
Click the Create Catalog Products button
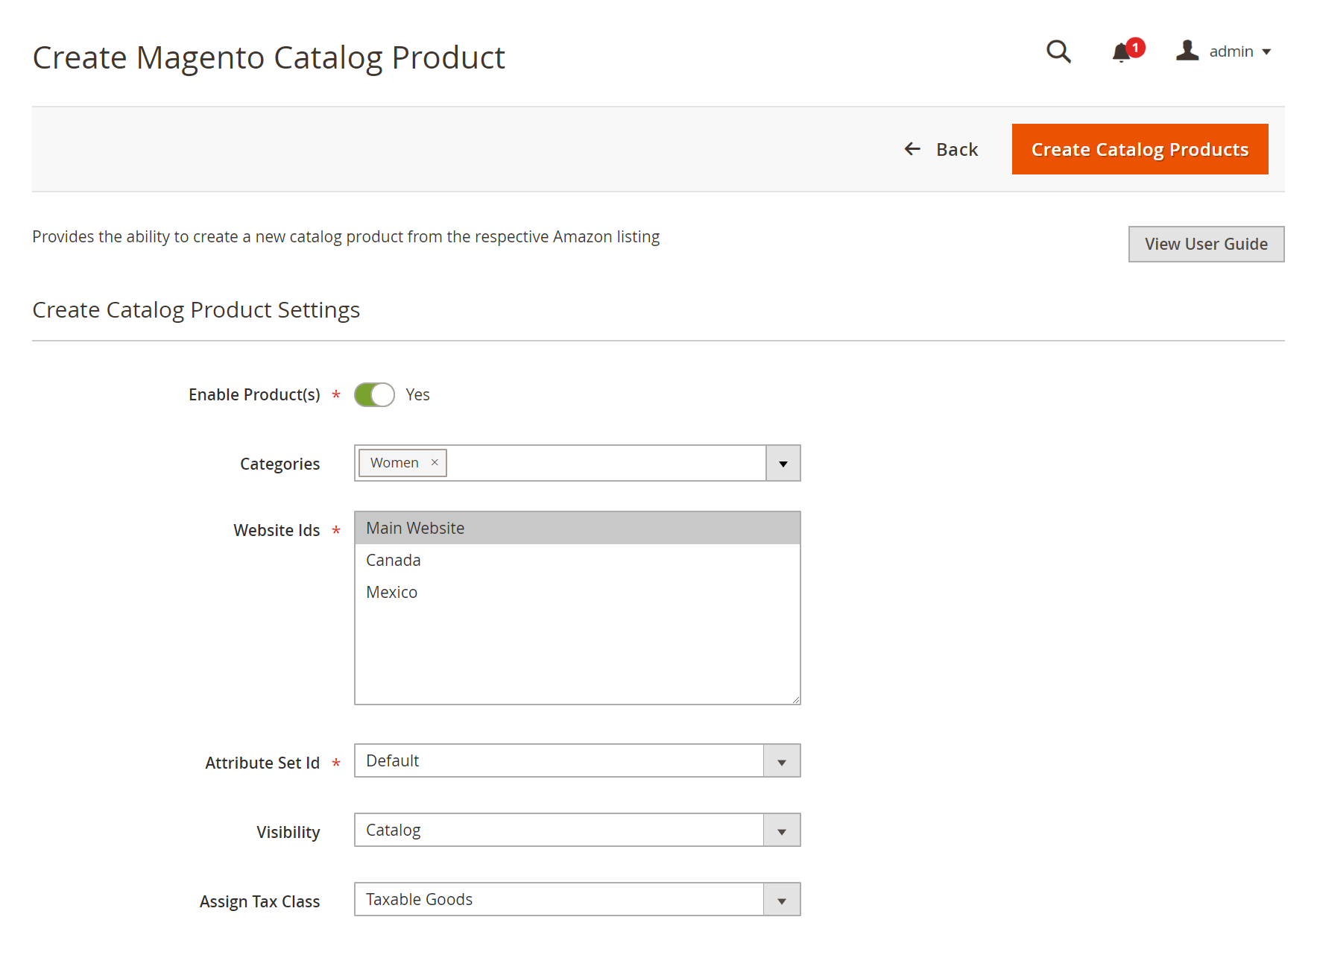click(1140, 149)
